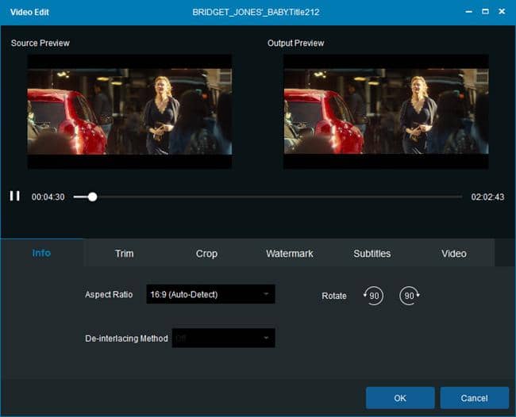
Task: Click the Output Preview label
Action: click(295, 43)
